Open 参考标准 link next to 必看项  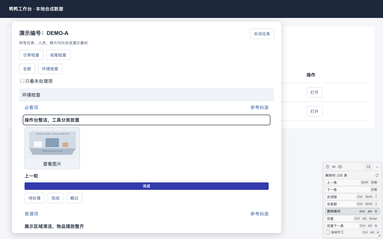pos(259,108)
